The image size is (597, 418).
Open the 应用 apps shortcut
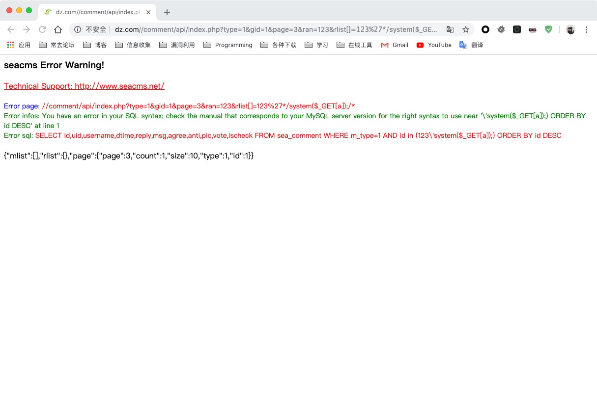19,45
